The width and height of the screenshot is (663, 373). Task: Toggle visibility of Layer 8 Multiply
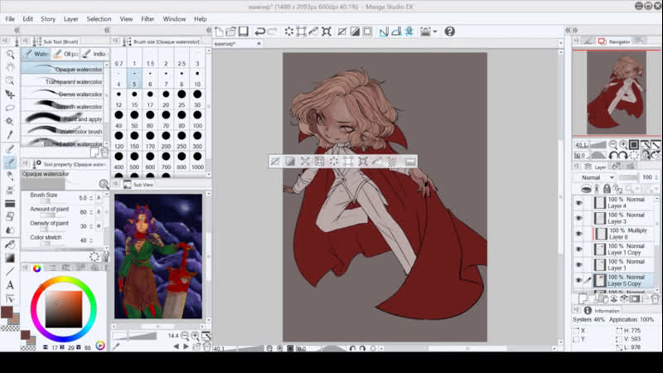[x=578, y=234]
